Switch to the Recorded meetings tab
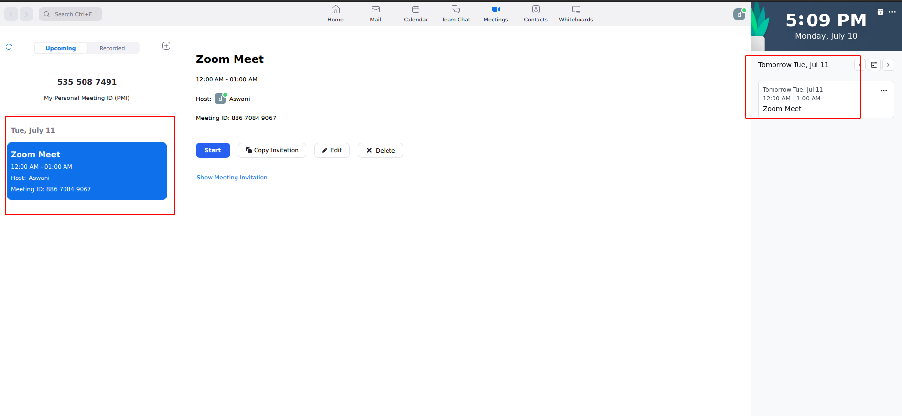The height and width of the screenshot is (416, 902). (x=112, y=48)
